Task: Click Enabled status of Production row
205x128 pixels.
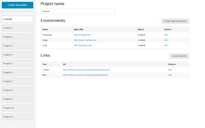Action: pos(142,35)
